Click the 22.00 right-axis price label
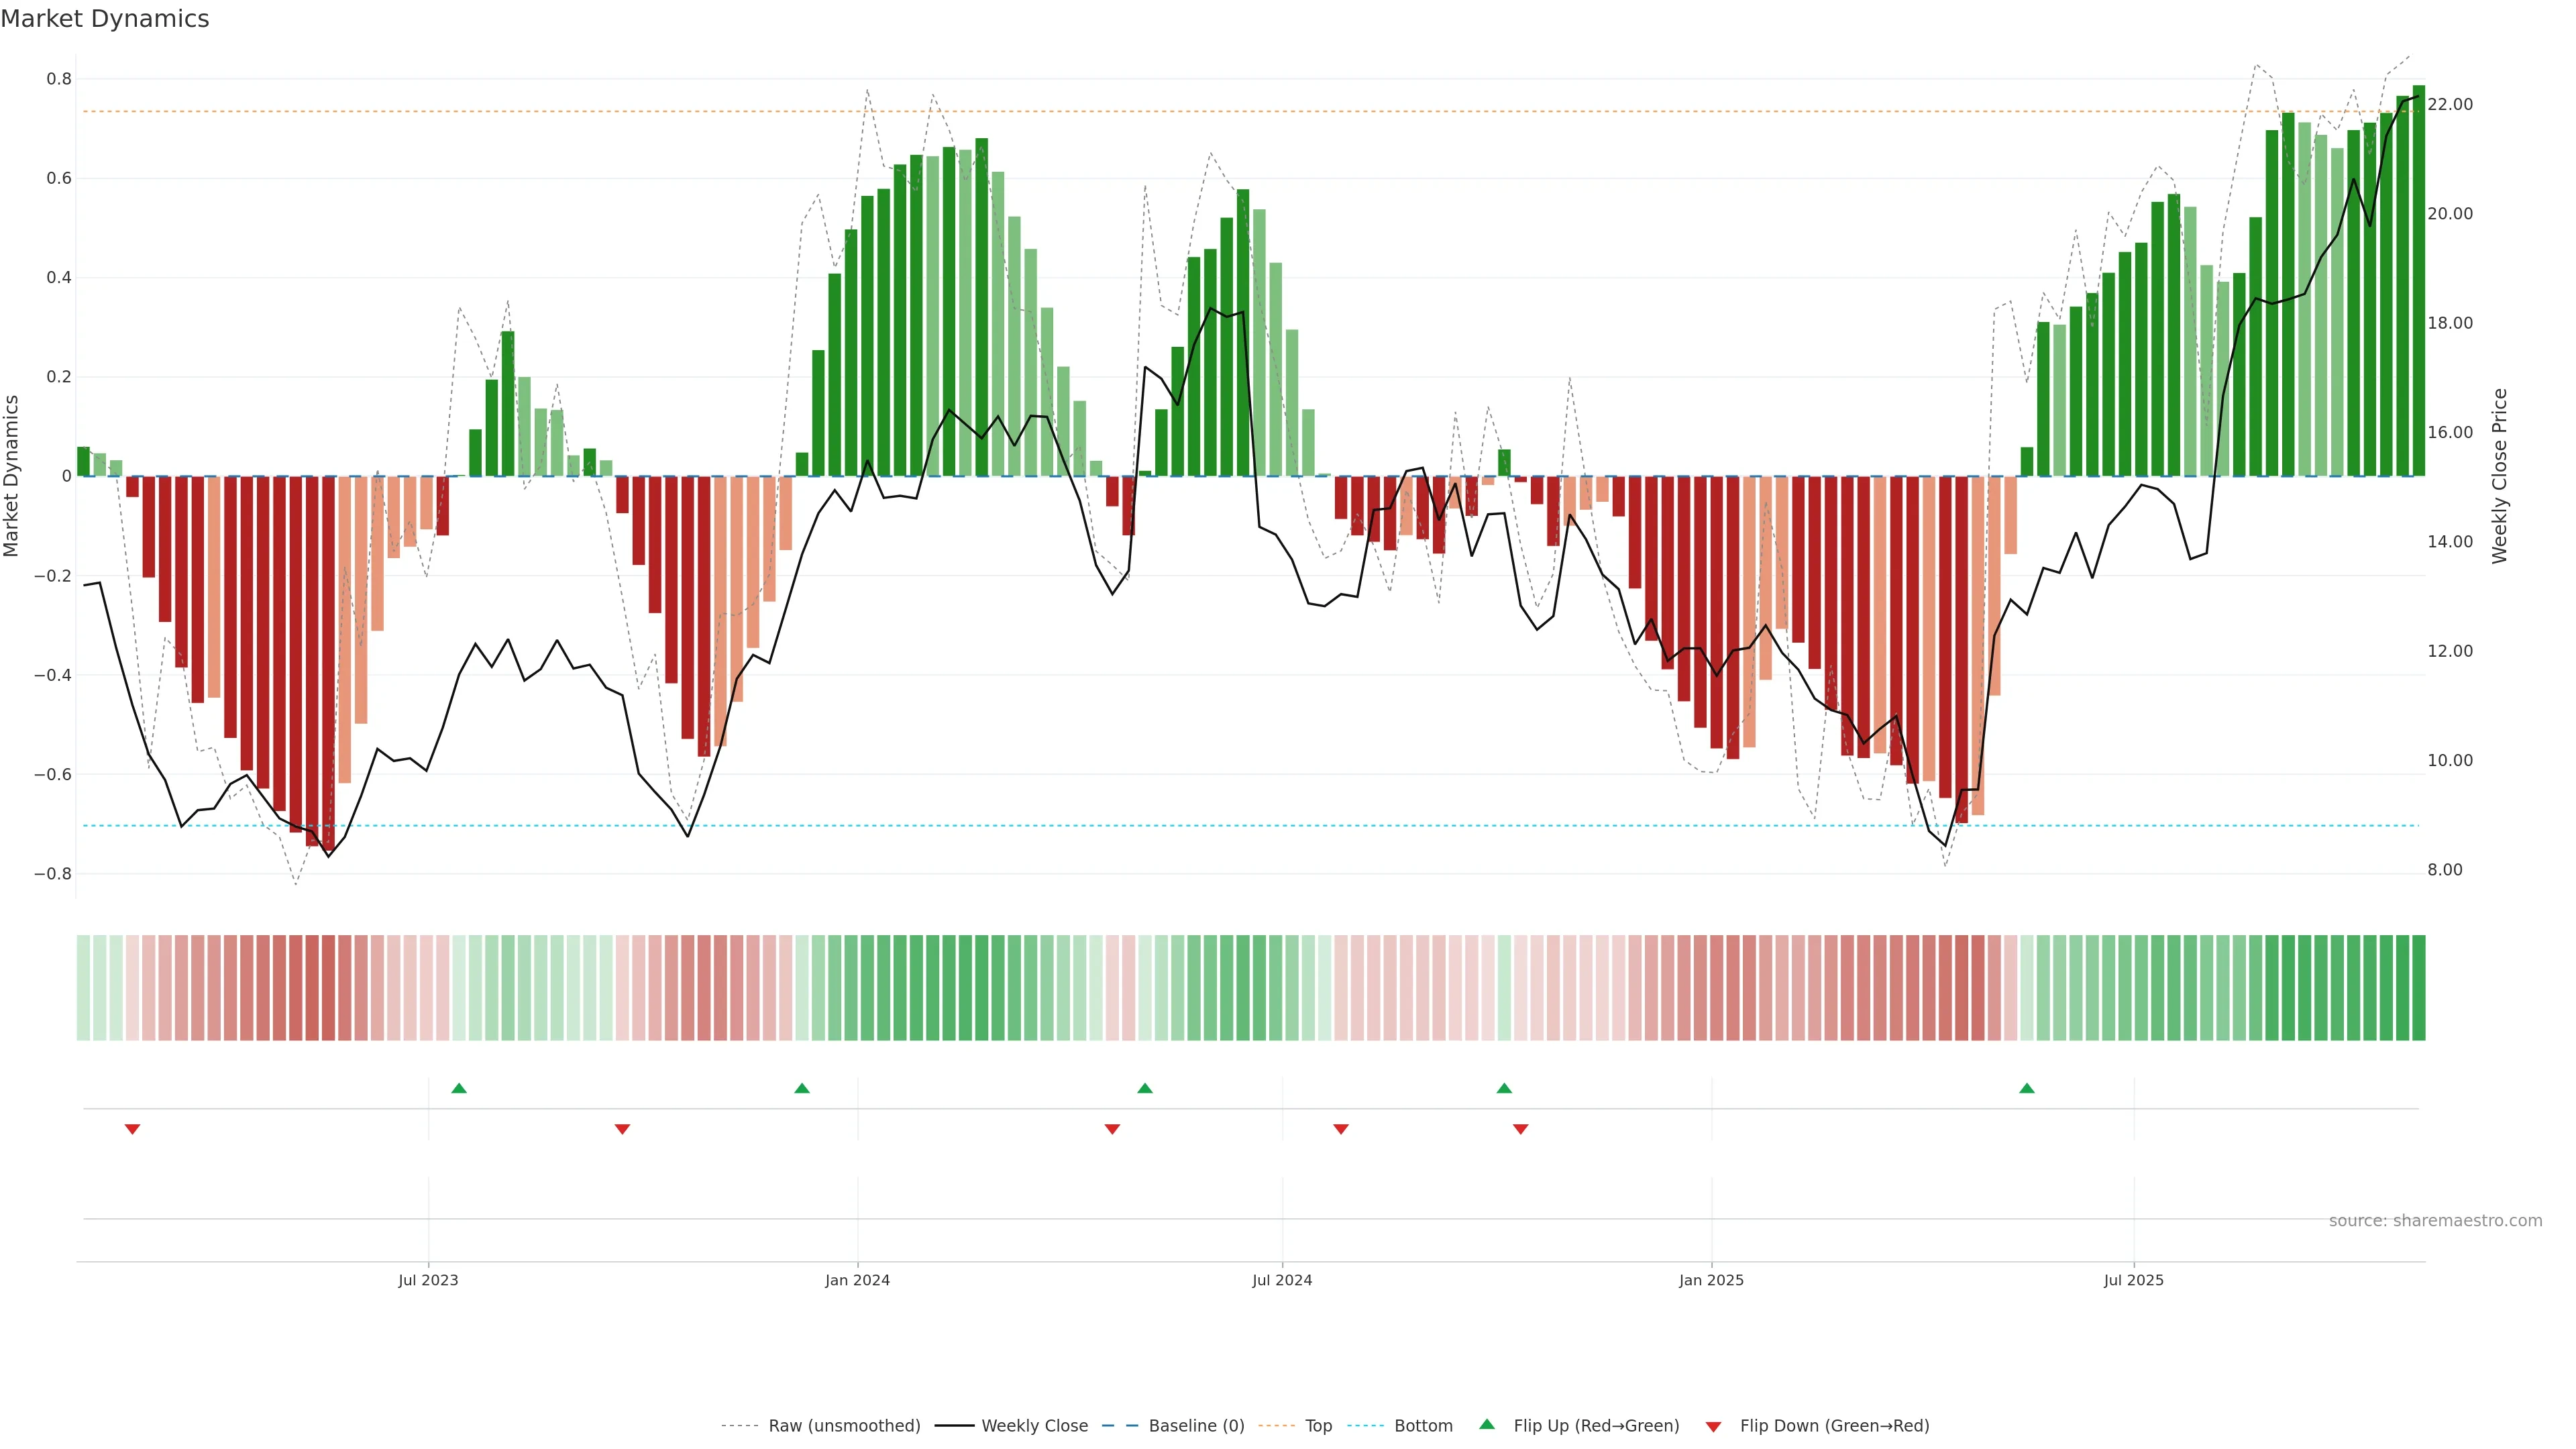This screenshot has width=2576, height=1449. point(2450,104)
